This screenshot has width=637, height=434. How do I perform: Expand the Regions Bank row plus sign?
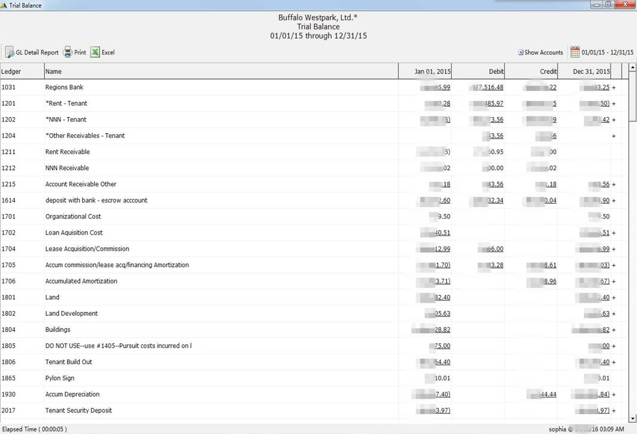(614, 87)
